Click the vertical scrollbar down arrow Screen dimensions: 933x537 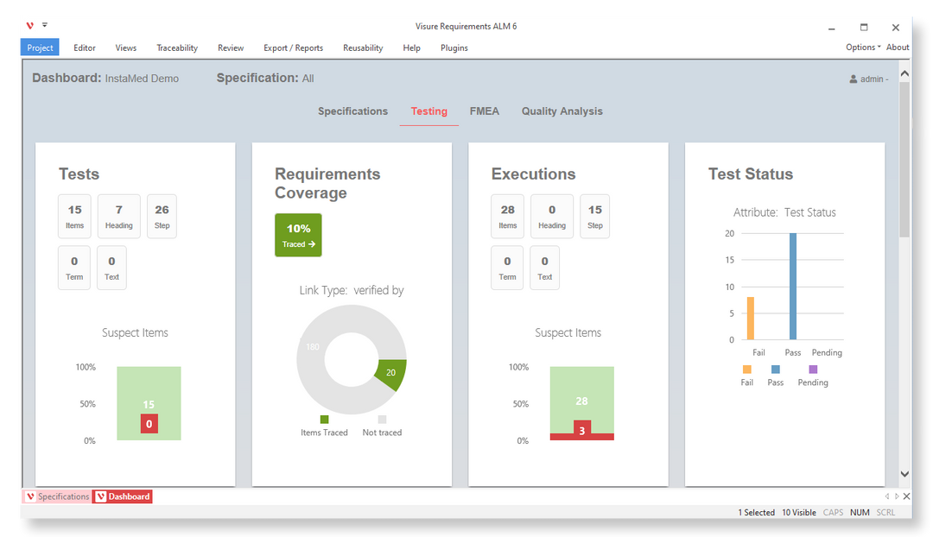tap(904, 473)
